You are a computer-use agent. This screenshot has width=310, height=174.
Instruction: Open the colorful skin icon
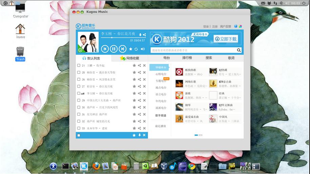[x=240, y=26]
